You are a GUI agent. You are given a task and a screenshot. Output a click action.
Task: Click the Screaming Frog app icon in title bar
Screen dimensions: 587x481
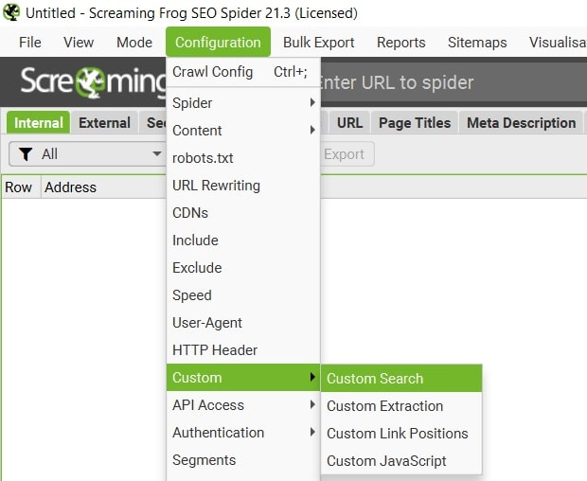pos(11,13)
